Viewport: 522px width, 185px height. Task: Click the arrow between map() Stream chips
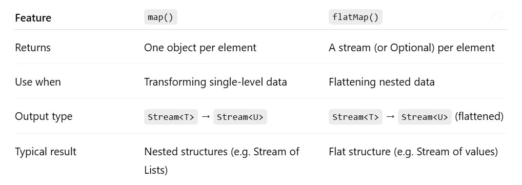(206, 116)
